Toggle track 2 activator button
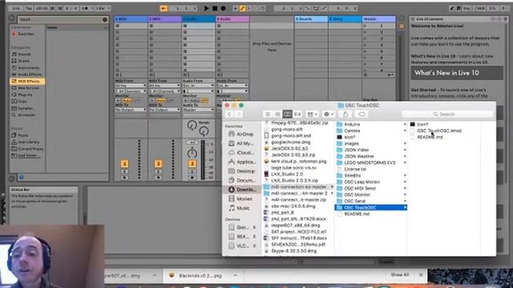Image resolution: width=513 pixels, height=288 pixels. pyautogui.click(x=159, y=163)
